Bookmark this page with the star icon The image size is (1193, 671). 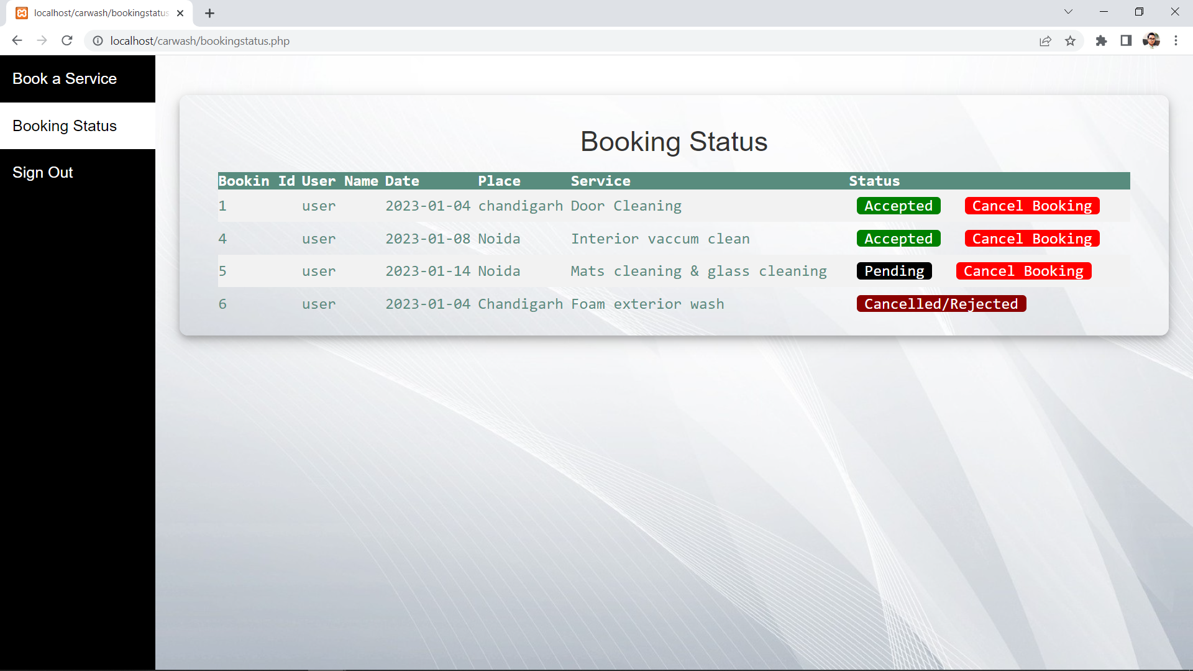tap(1070, 41)
